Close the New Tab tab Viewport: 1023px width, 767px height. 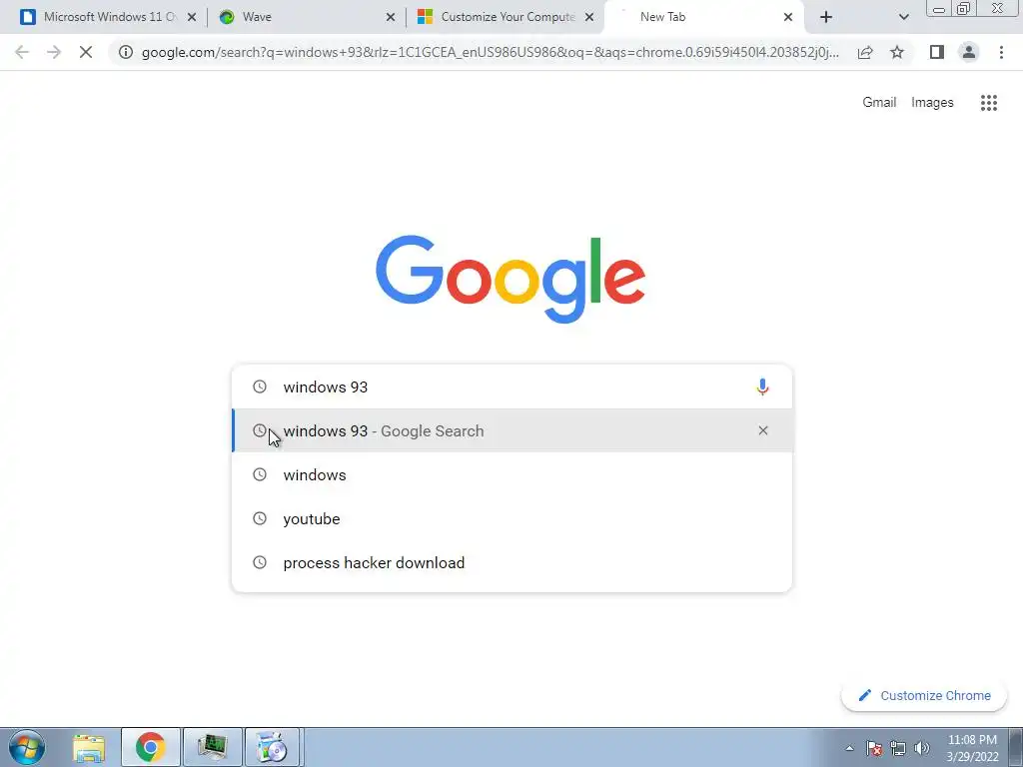pyautogui.click(x=787, y=18)
